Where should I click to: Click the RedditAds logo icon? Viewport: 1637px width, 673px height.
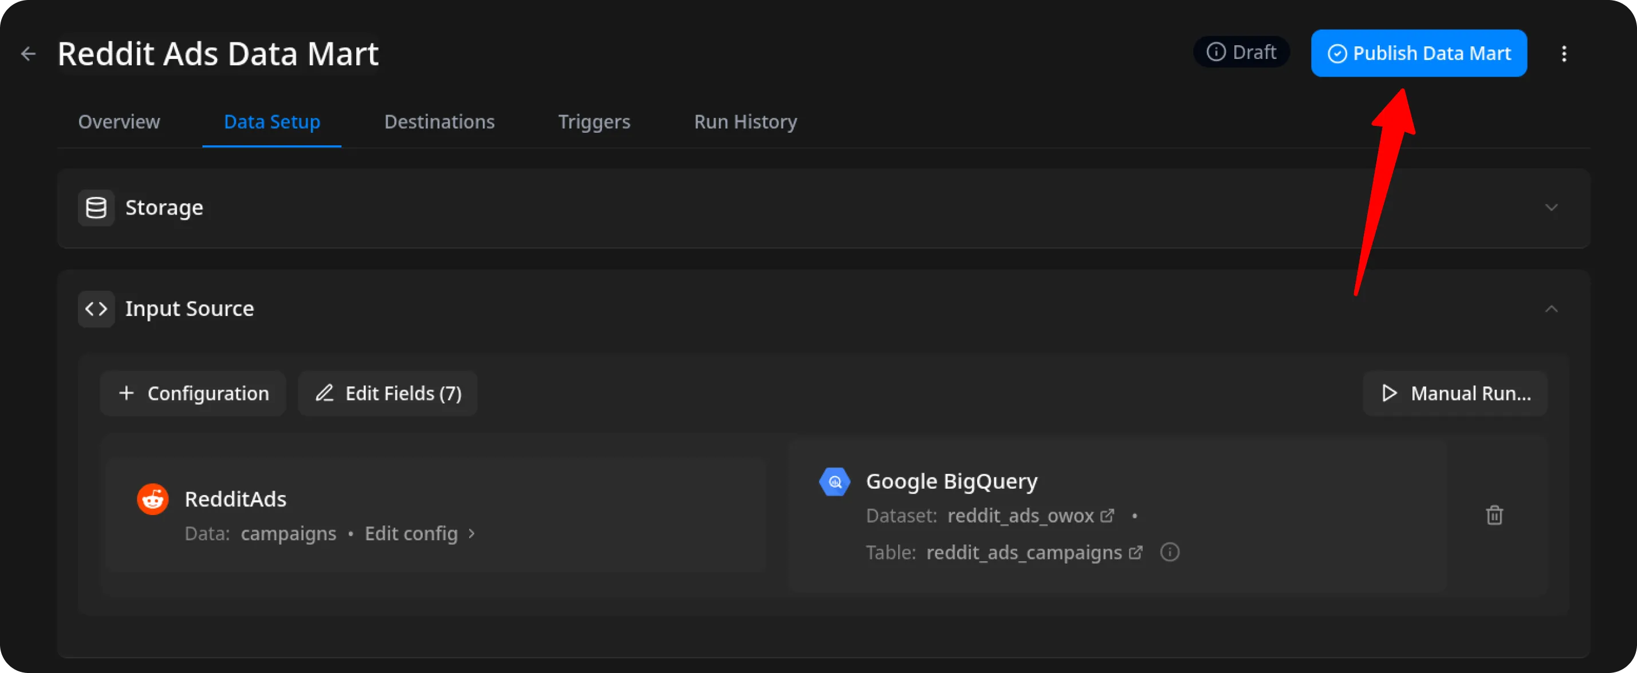[x=152, y=499]
